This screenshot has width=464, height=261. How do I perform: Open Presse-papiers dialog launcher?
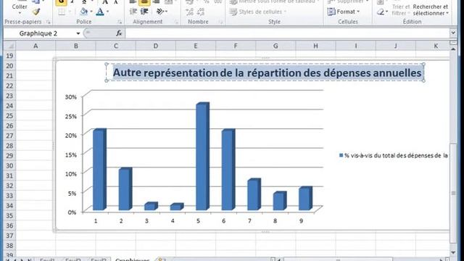pos(49,22)
